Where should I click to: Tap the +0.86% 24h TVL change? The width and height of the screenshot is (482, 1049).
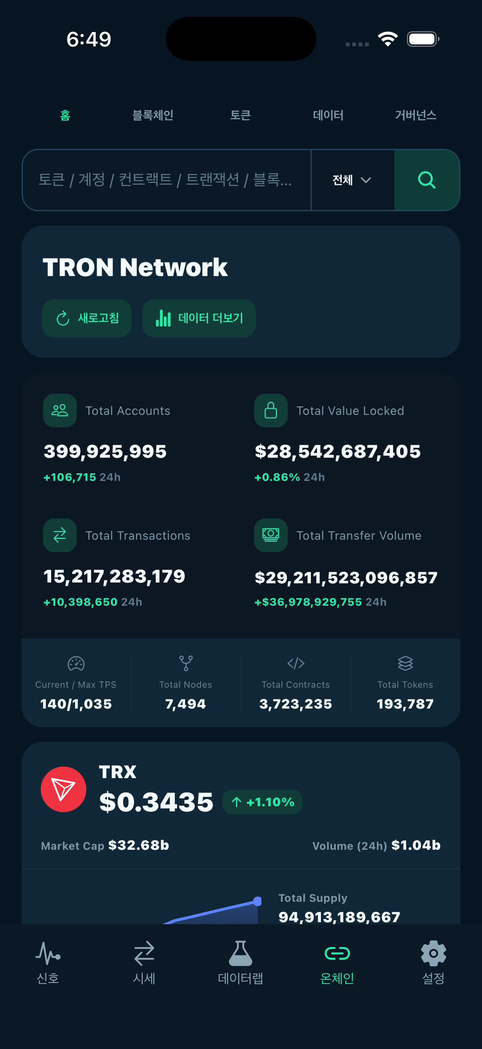(290, 477)
